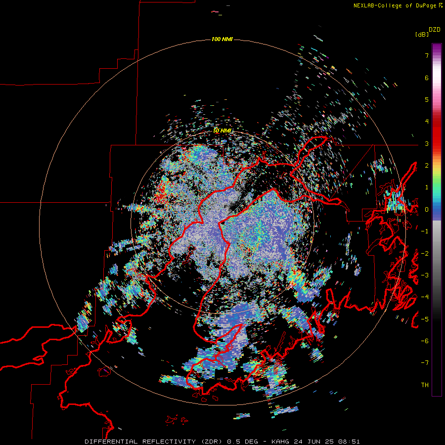Screen dimensions: 445x445
Task: Click the 6 value on the legend
Action: (x=427, y=78)
